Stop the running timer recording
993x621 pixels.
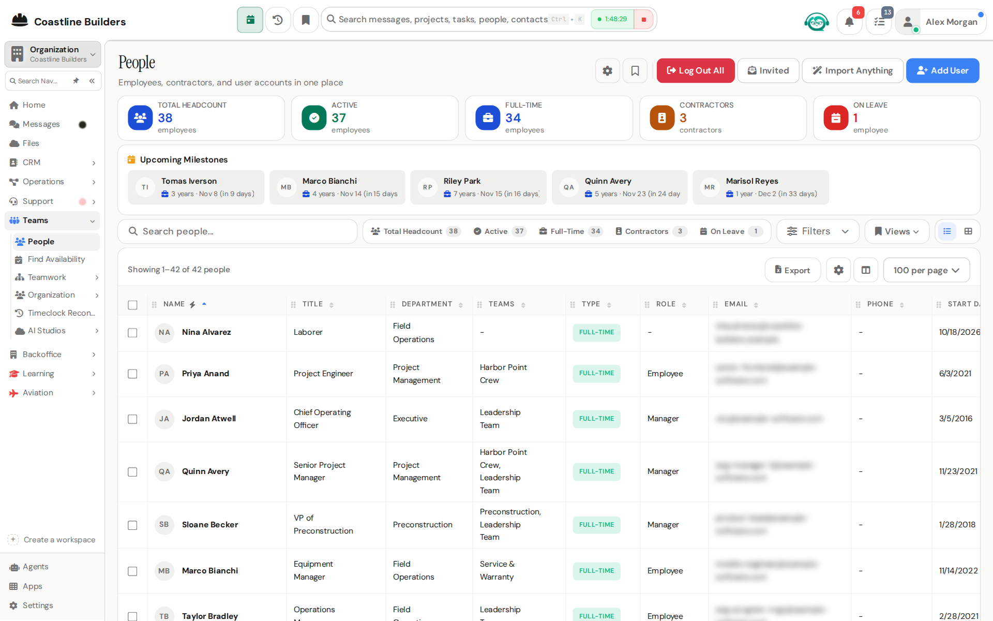(x=644, y=20)
